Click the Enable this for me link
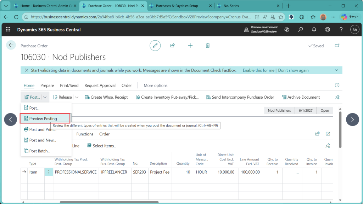This screenshot has width=363, height=204. [258, 70]
